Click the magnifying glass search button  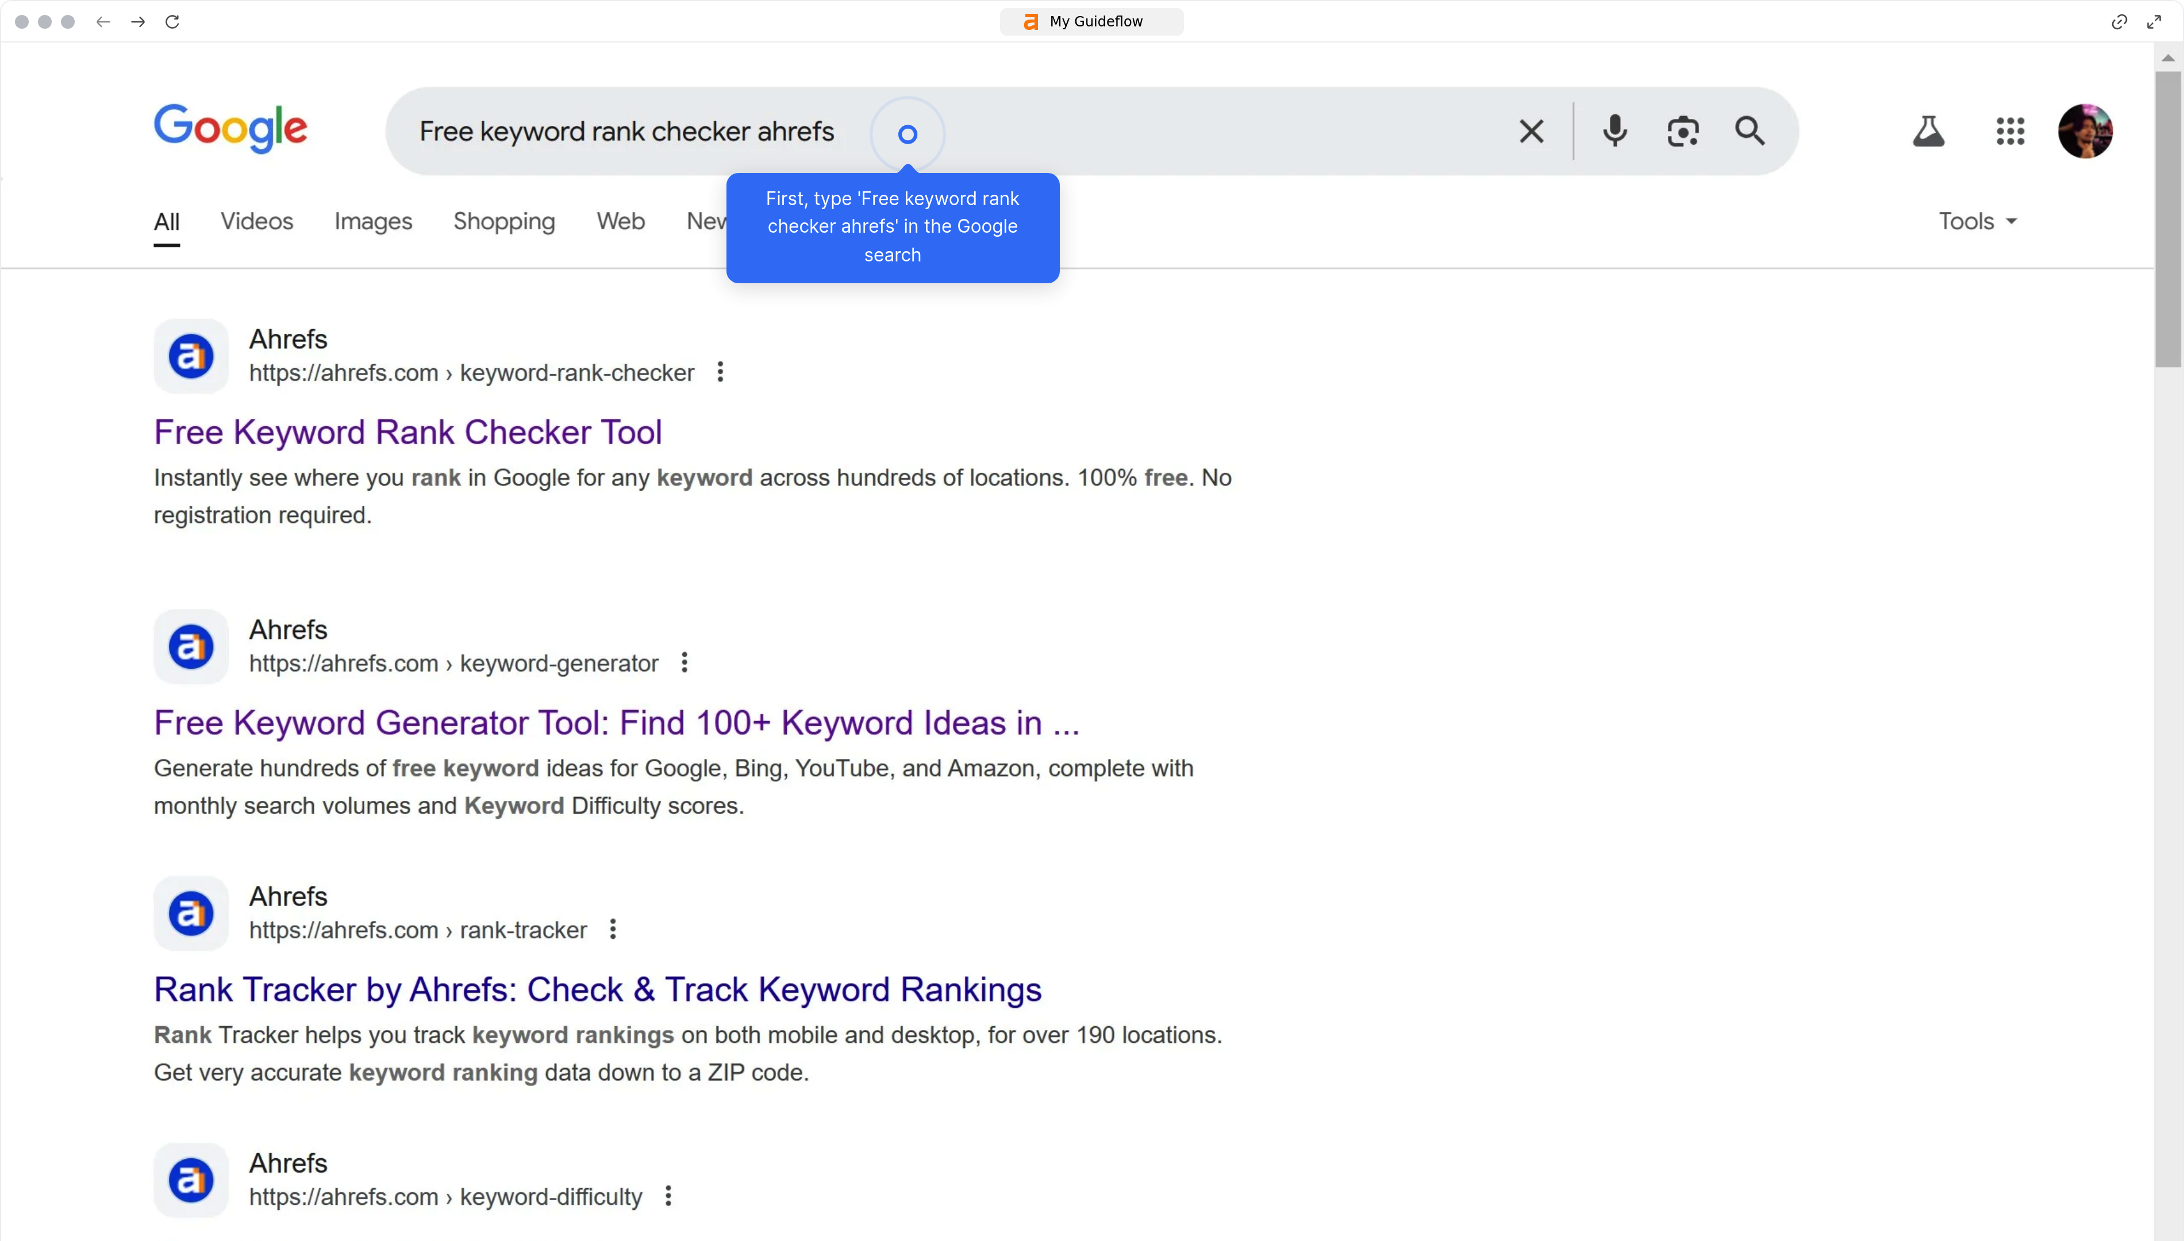coord(1749,131)
